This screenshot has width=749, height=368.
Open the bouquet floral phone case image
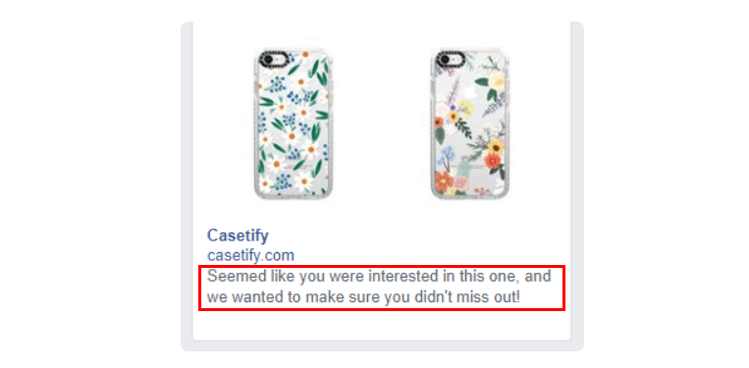(x=470, y=124)
